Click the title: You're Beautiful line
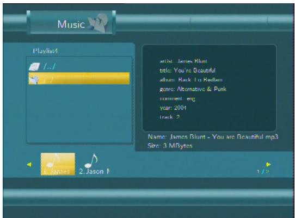 (187, 71)
